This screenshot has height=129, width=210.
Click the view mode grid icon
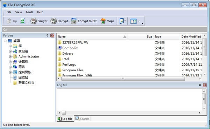[x=133, y=21]
